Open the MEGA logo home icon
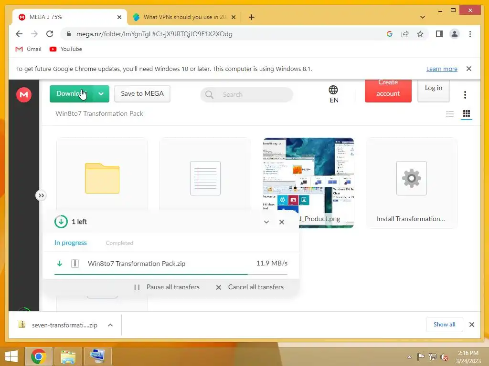Image resolution: width=489 pixels, height=366 pixels. coord(24,95)
